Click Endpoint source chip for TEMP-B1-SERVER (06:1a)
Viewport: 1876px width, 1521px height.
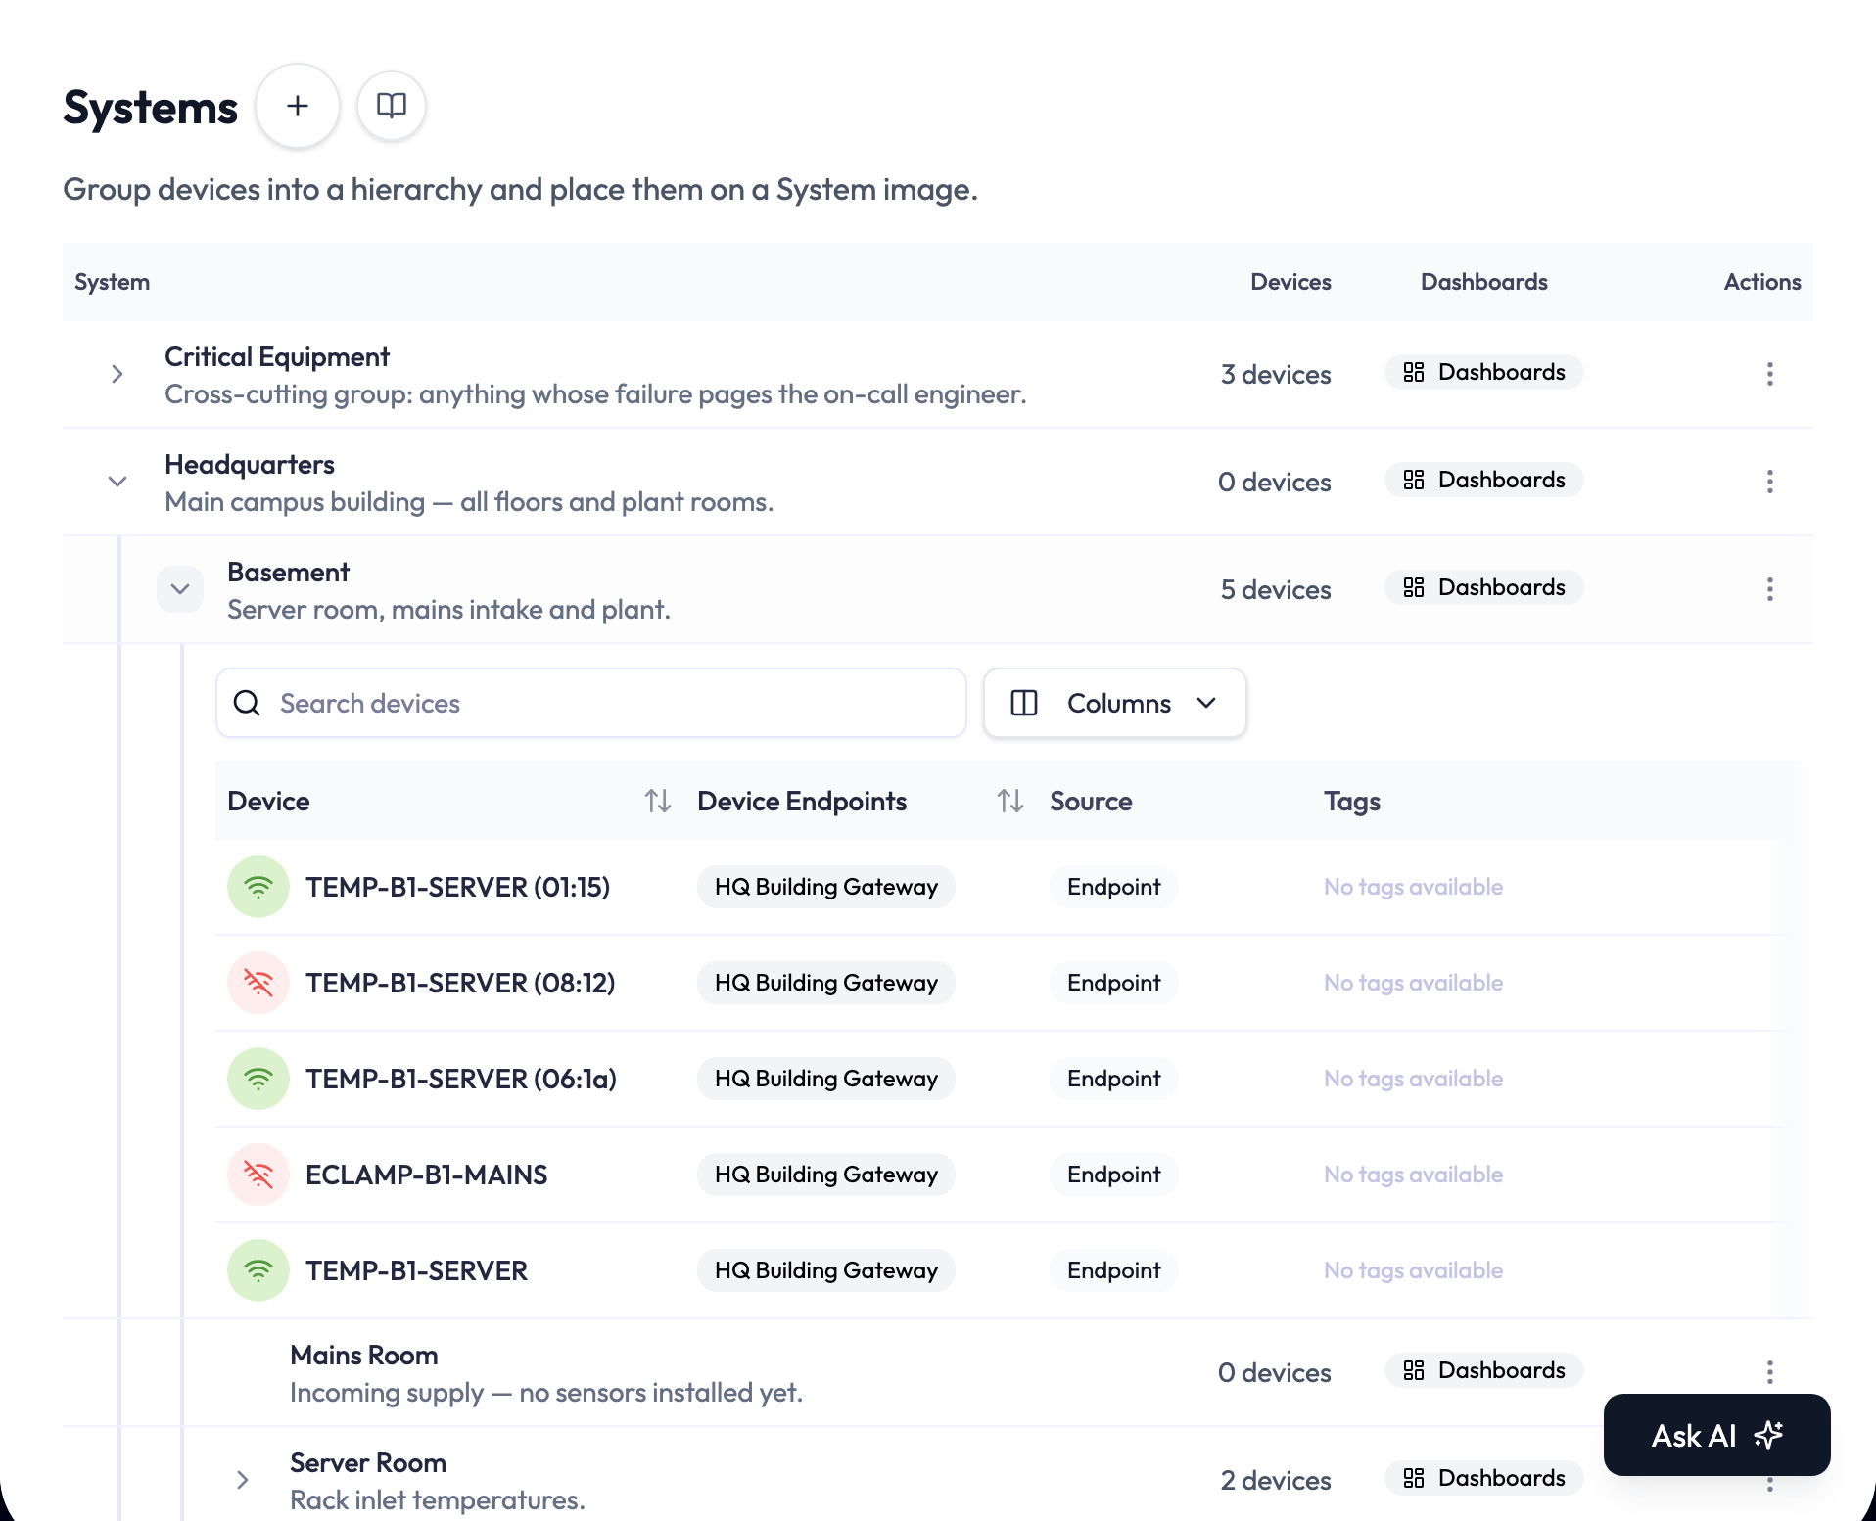pyautogui.click(x=1113, y=1079)
